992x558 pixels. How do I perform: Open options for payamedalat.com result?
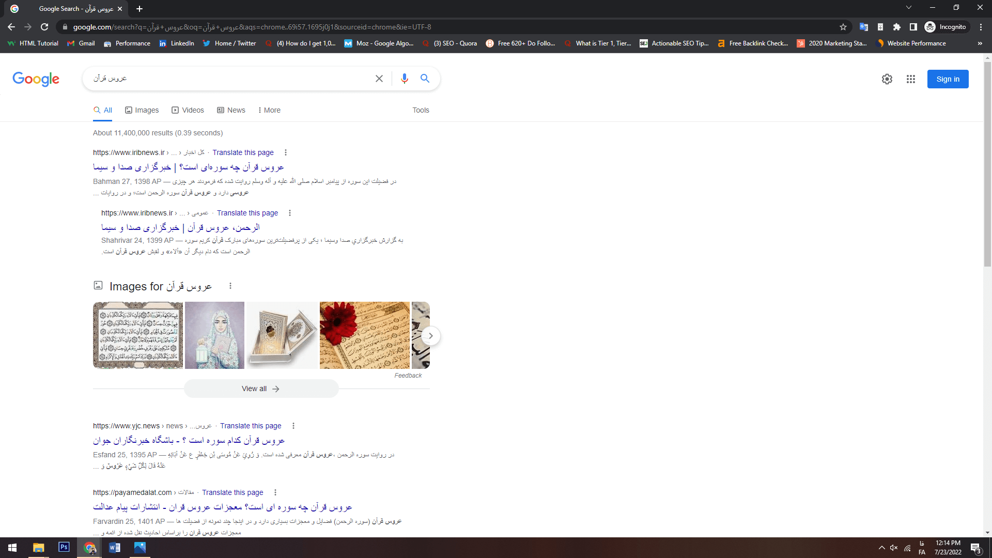point(275,492)
